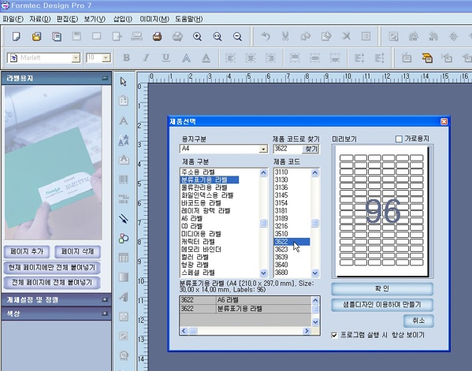The width and height of the screenshot is (472, 371).
Task: Click down arrow of product code scrollbar
Action: click(x=315, y=273)
